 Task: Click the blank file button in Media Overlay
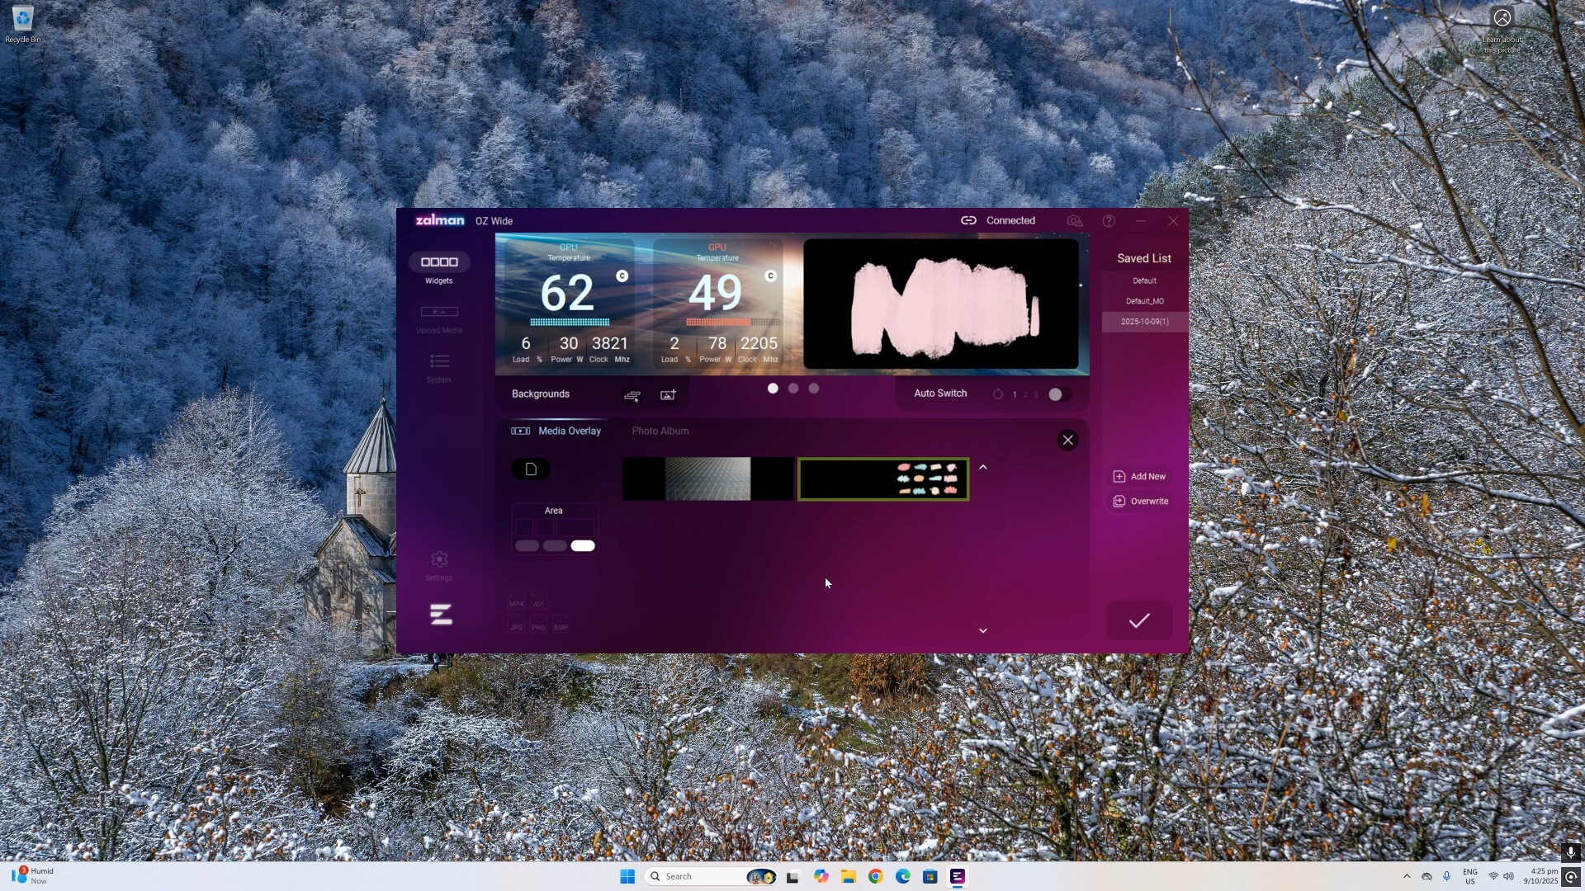pos(531,469)
